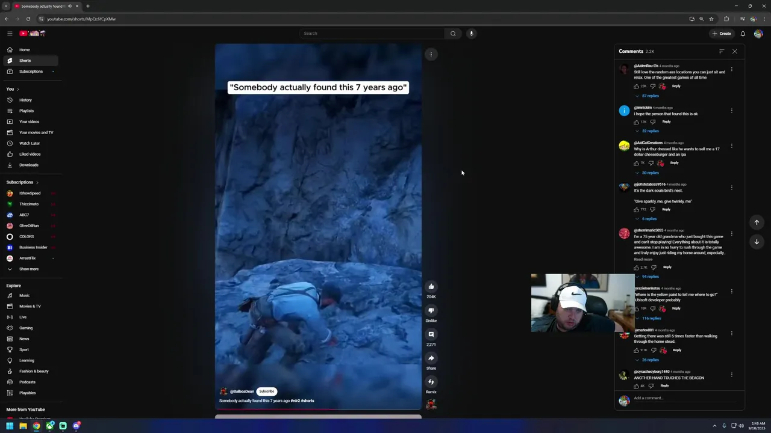Like the @AidenRau-Els comment
Screen dimensions: 771x433
(636, 86)
